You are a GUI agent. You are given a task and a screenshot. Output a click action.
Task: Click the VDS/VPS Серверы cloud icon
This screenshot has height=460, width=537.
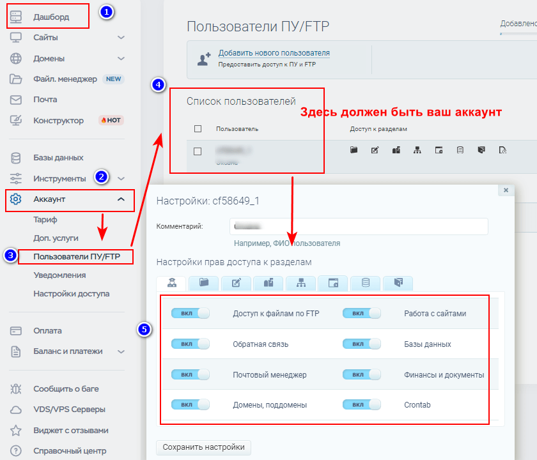coord(16,410)
